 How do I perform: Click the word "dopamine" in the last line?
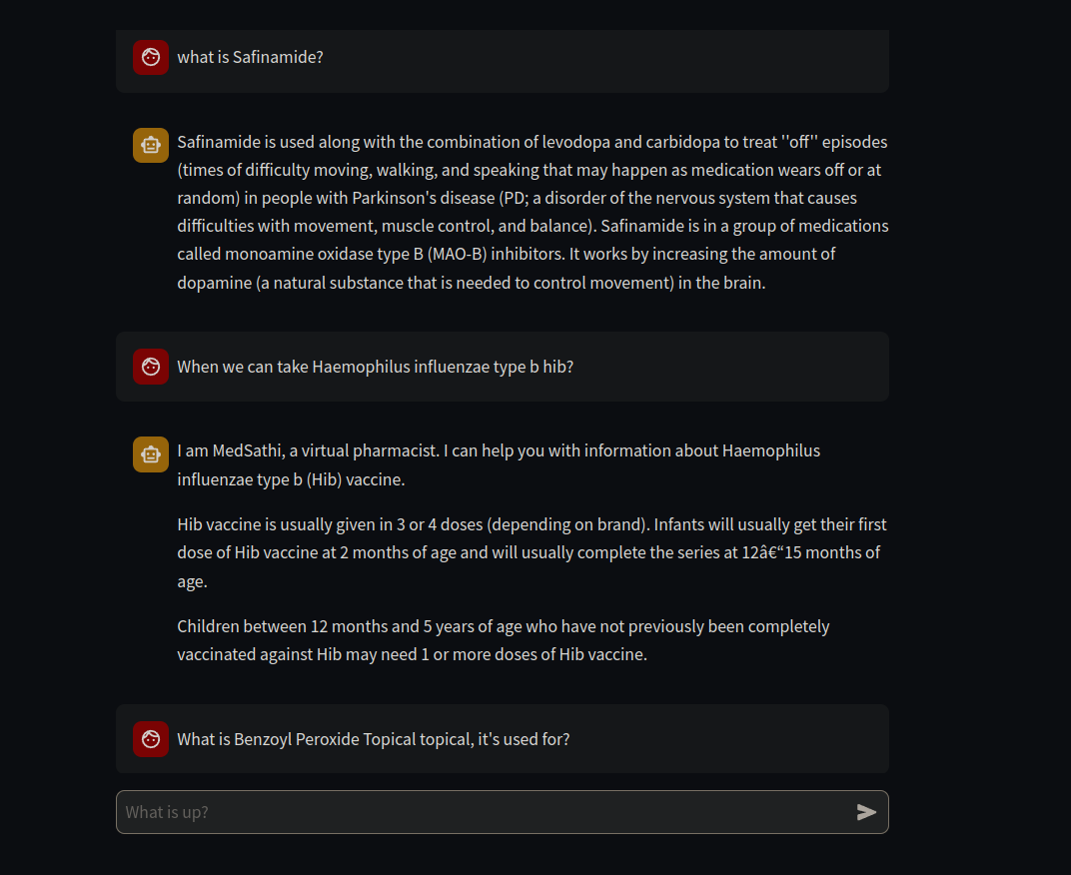tap(214, 283)
